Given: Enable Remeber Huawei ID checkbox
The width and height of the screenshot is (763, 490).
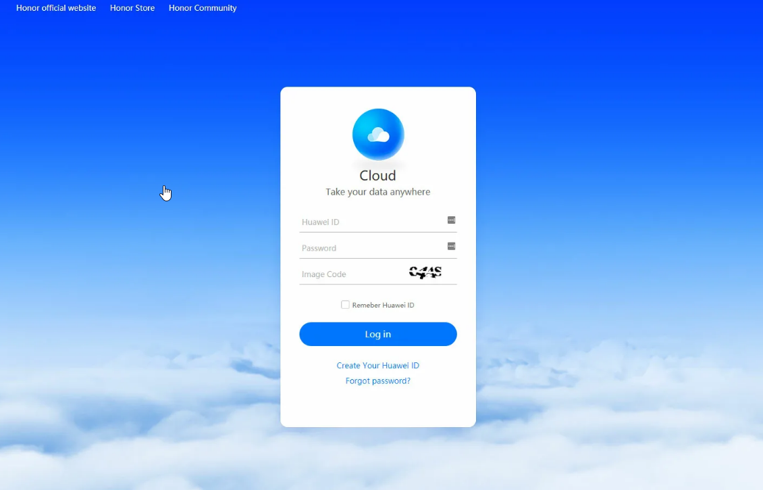Looking at the screenshot, I should click(x=345, y=305).
